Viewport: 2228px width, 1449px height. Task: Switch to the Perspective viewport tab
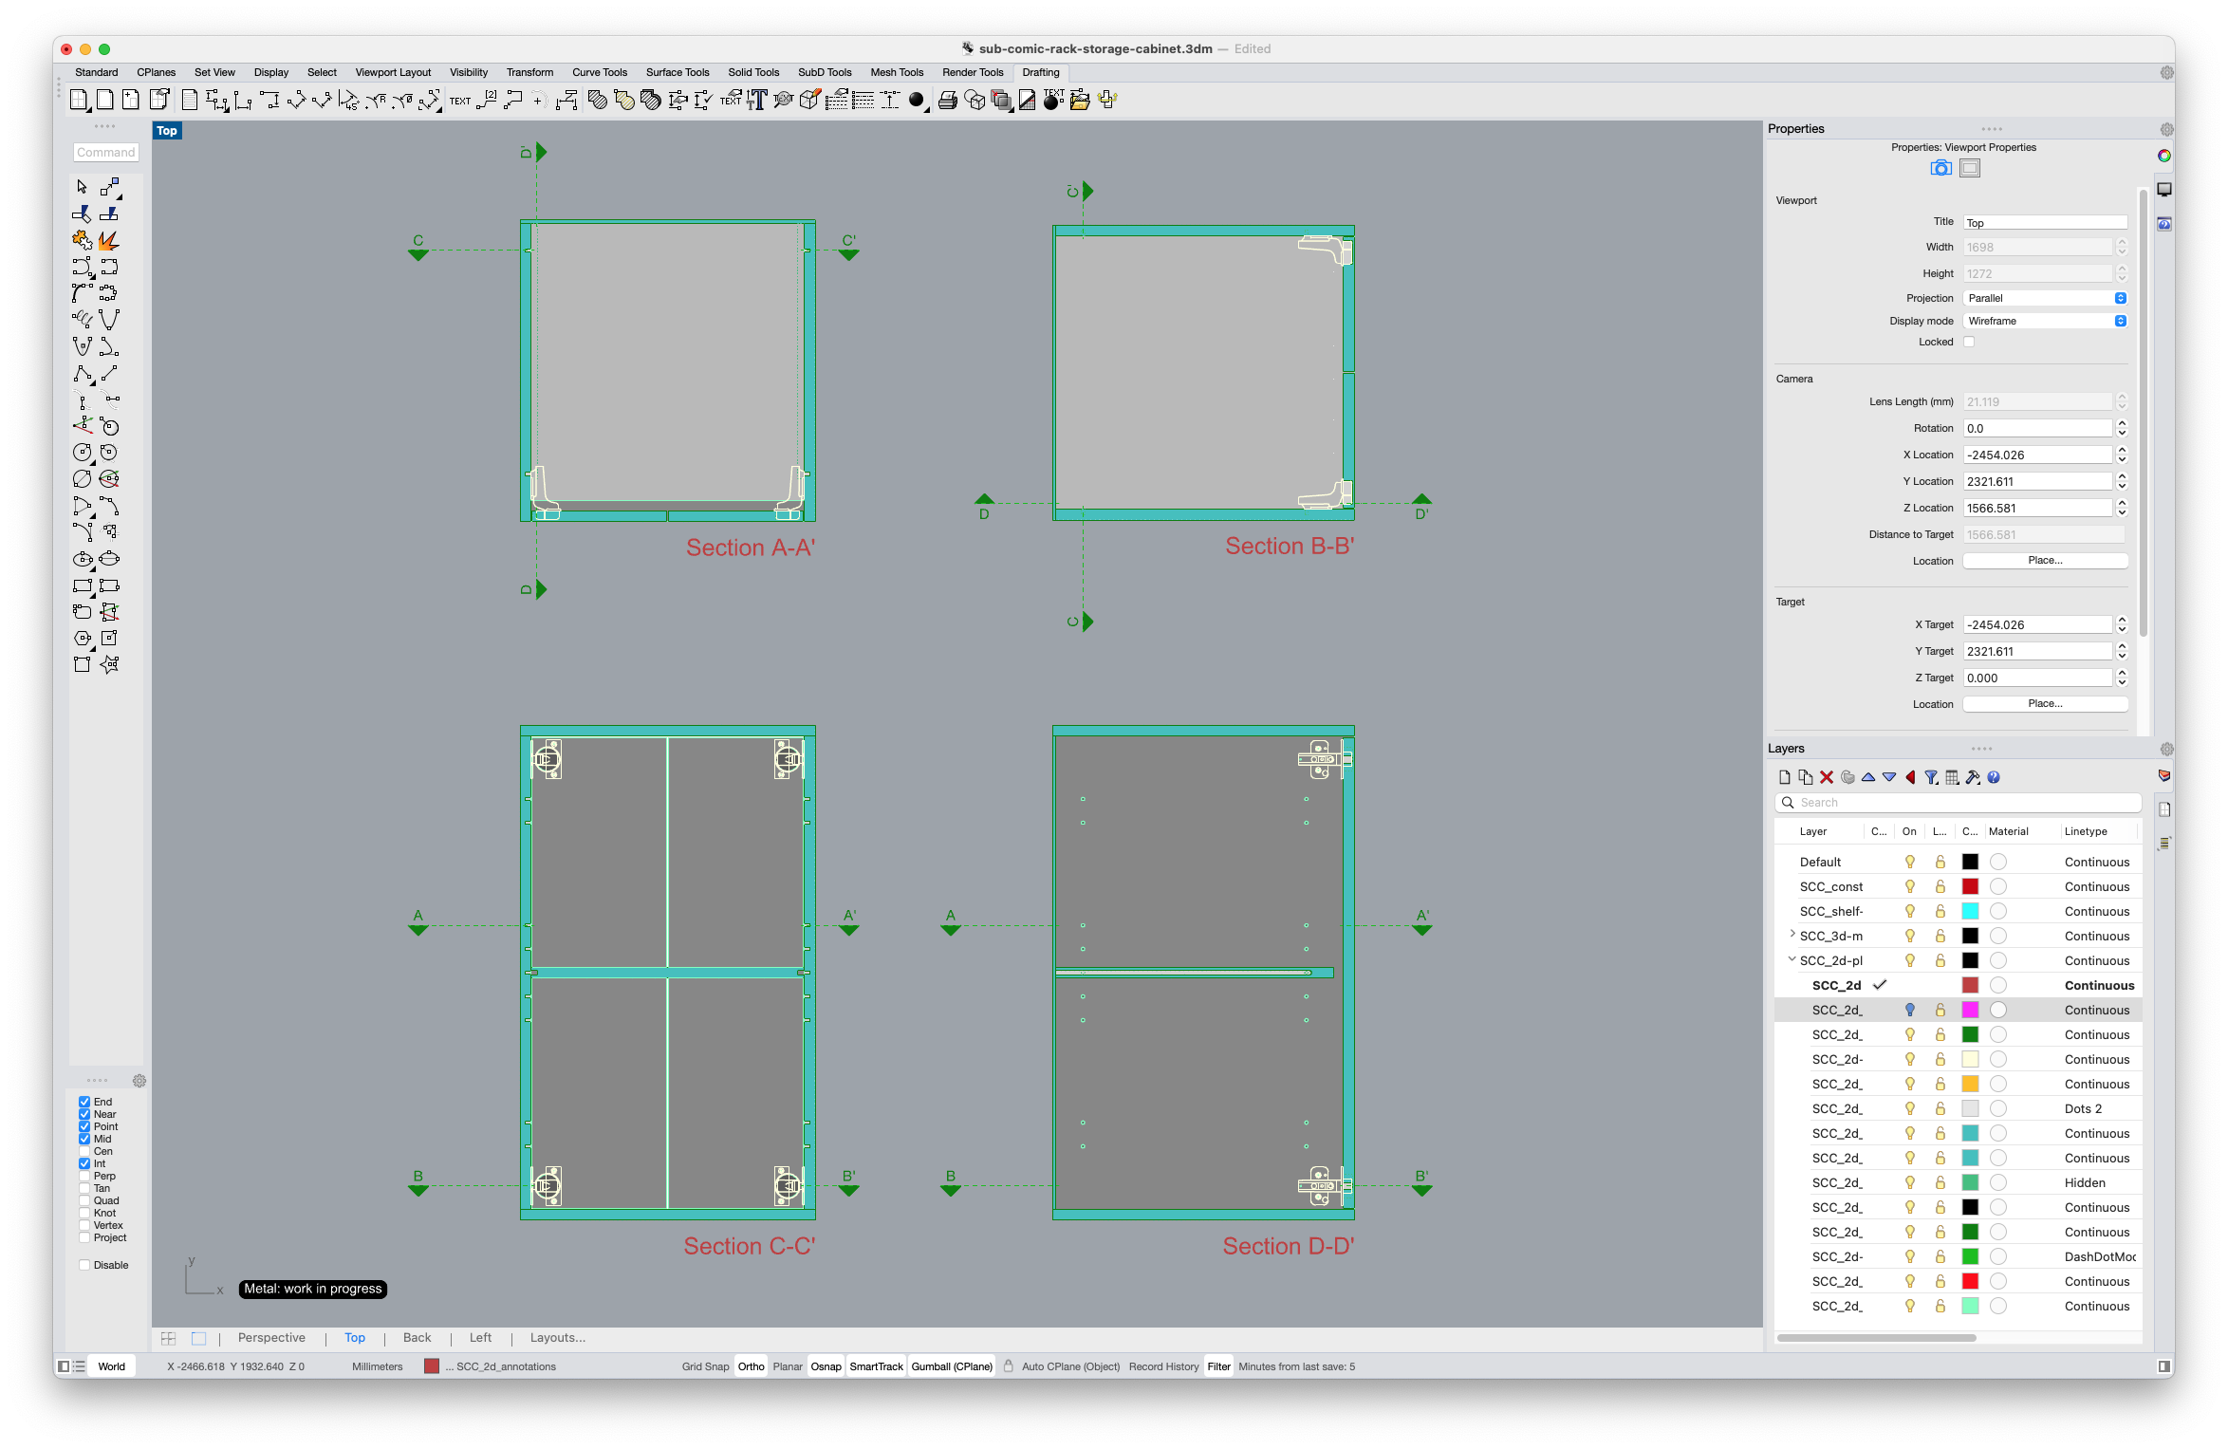click(x=271, y=1338)
